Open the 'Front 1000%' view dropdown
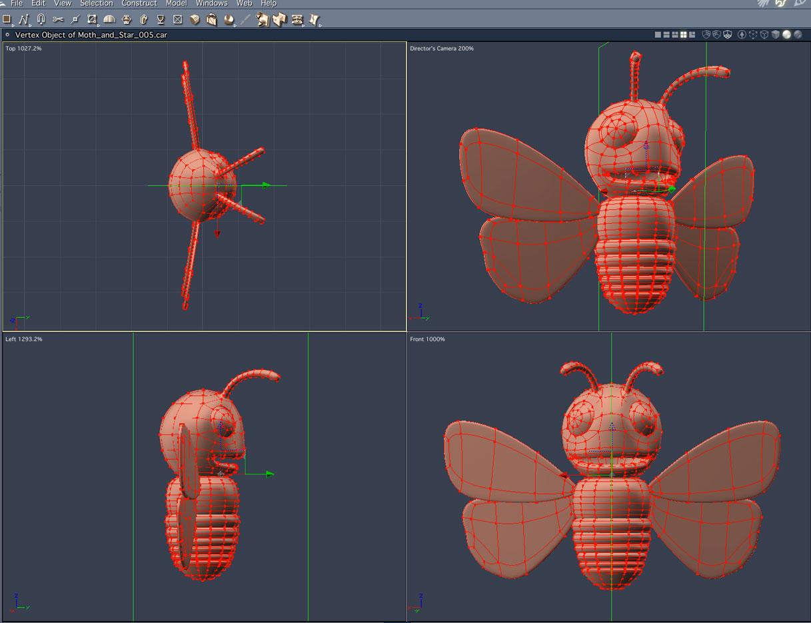 click(427, 339)
